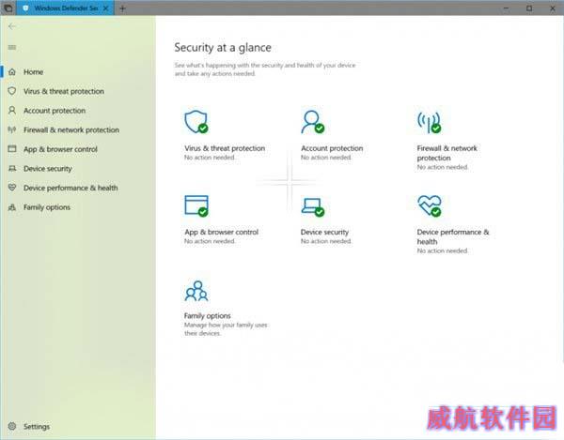Viewport: 564px width, 440px height.
Task: Select the Windows Defender Security tab
Action: [65, 8]
